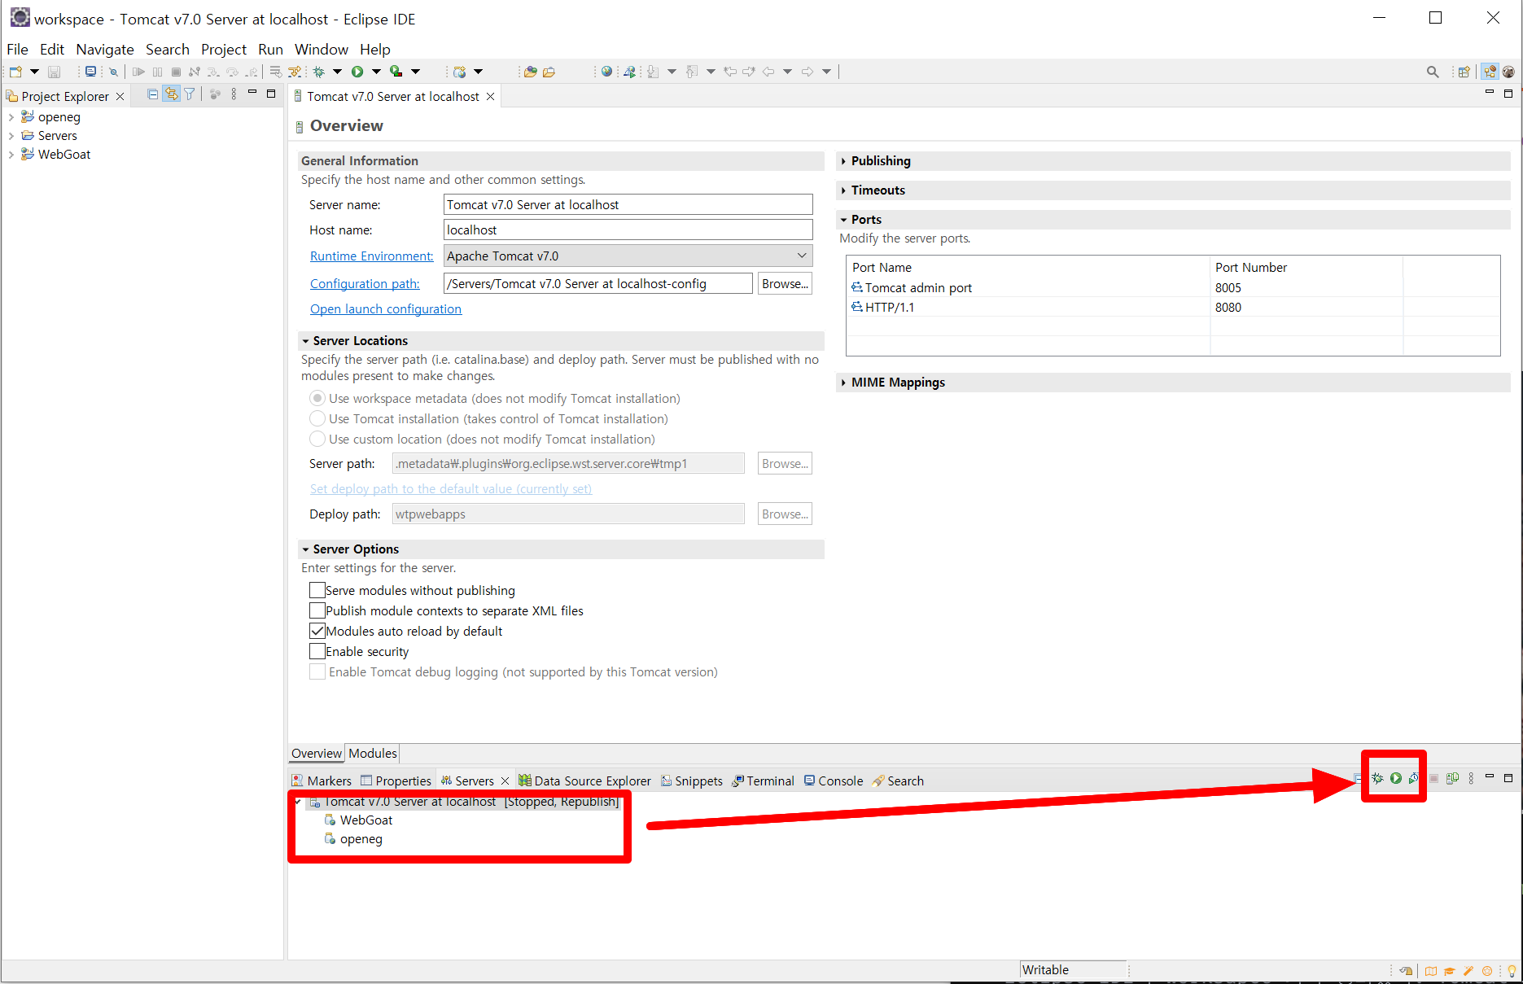Open the Data Source Explorer tab
The image size is (1523, 984).
(585, 781)
